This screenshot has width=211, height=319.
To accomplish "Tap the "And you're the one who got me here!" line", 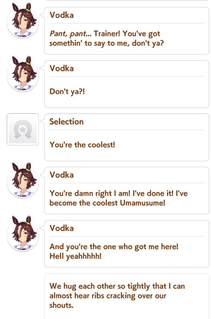I will point(114,247).
